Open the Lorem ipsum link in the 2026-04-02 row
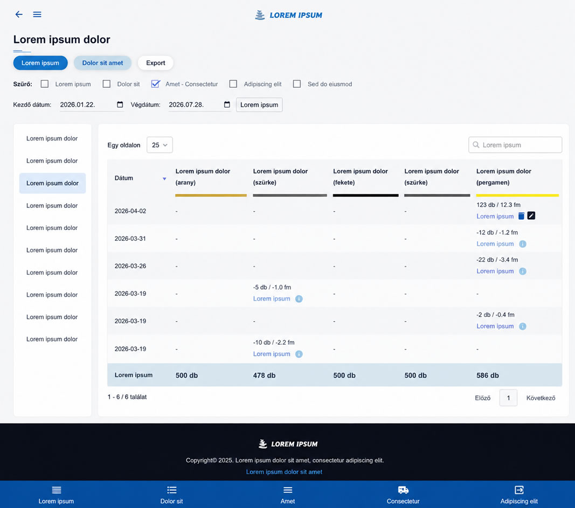This screenshot has width=575, height=508. point(495,216)
